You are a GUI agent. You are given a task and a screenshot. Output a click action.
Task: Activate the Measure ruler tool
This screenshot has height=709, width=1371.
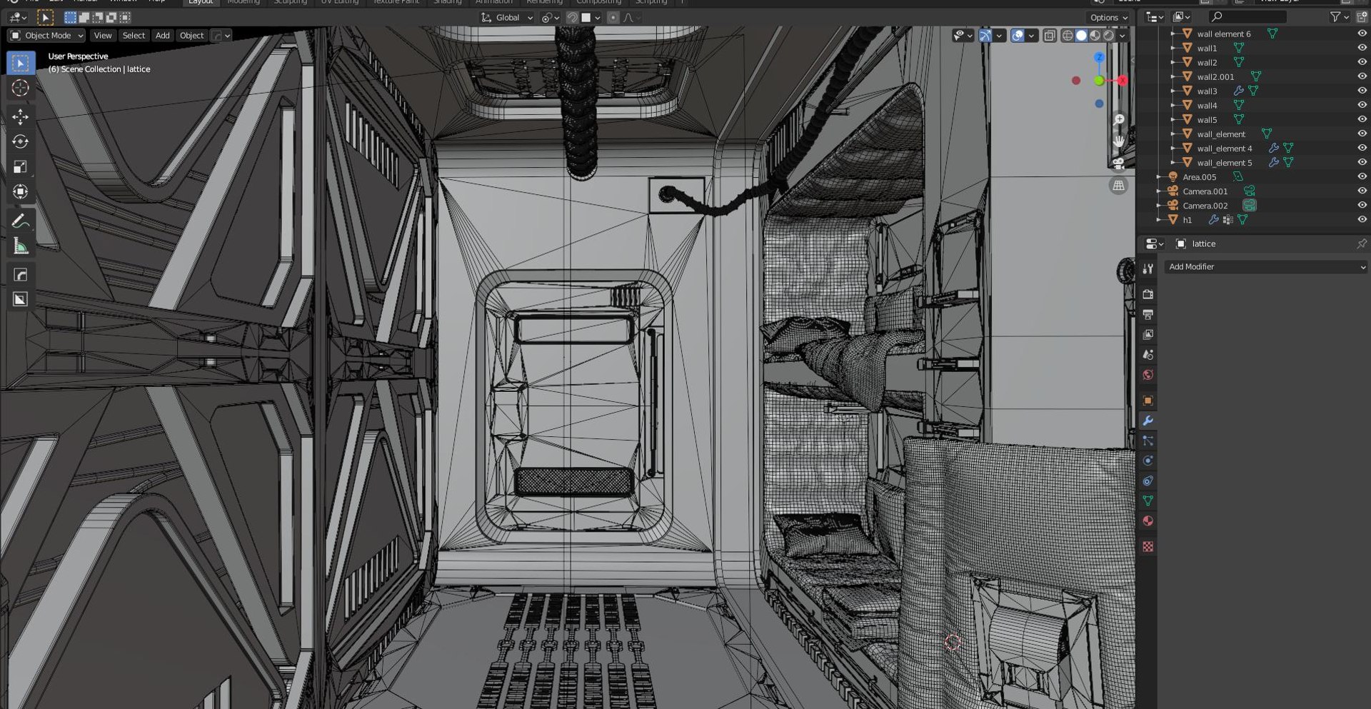20,246
